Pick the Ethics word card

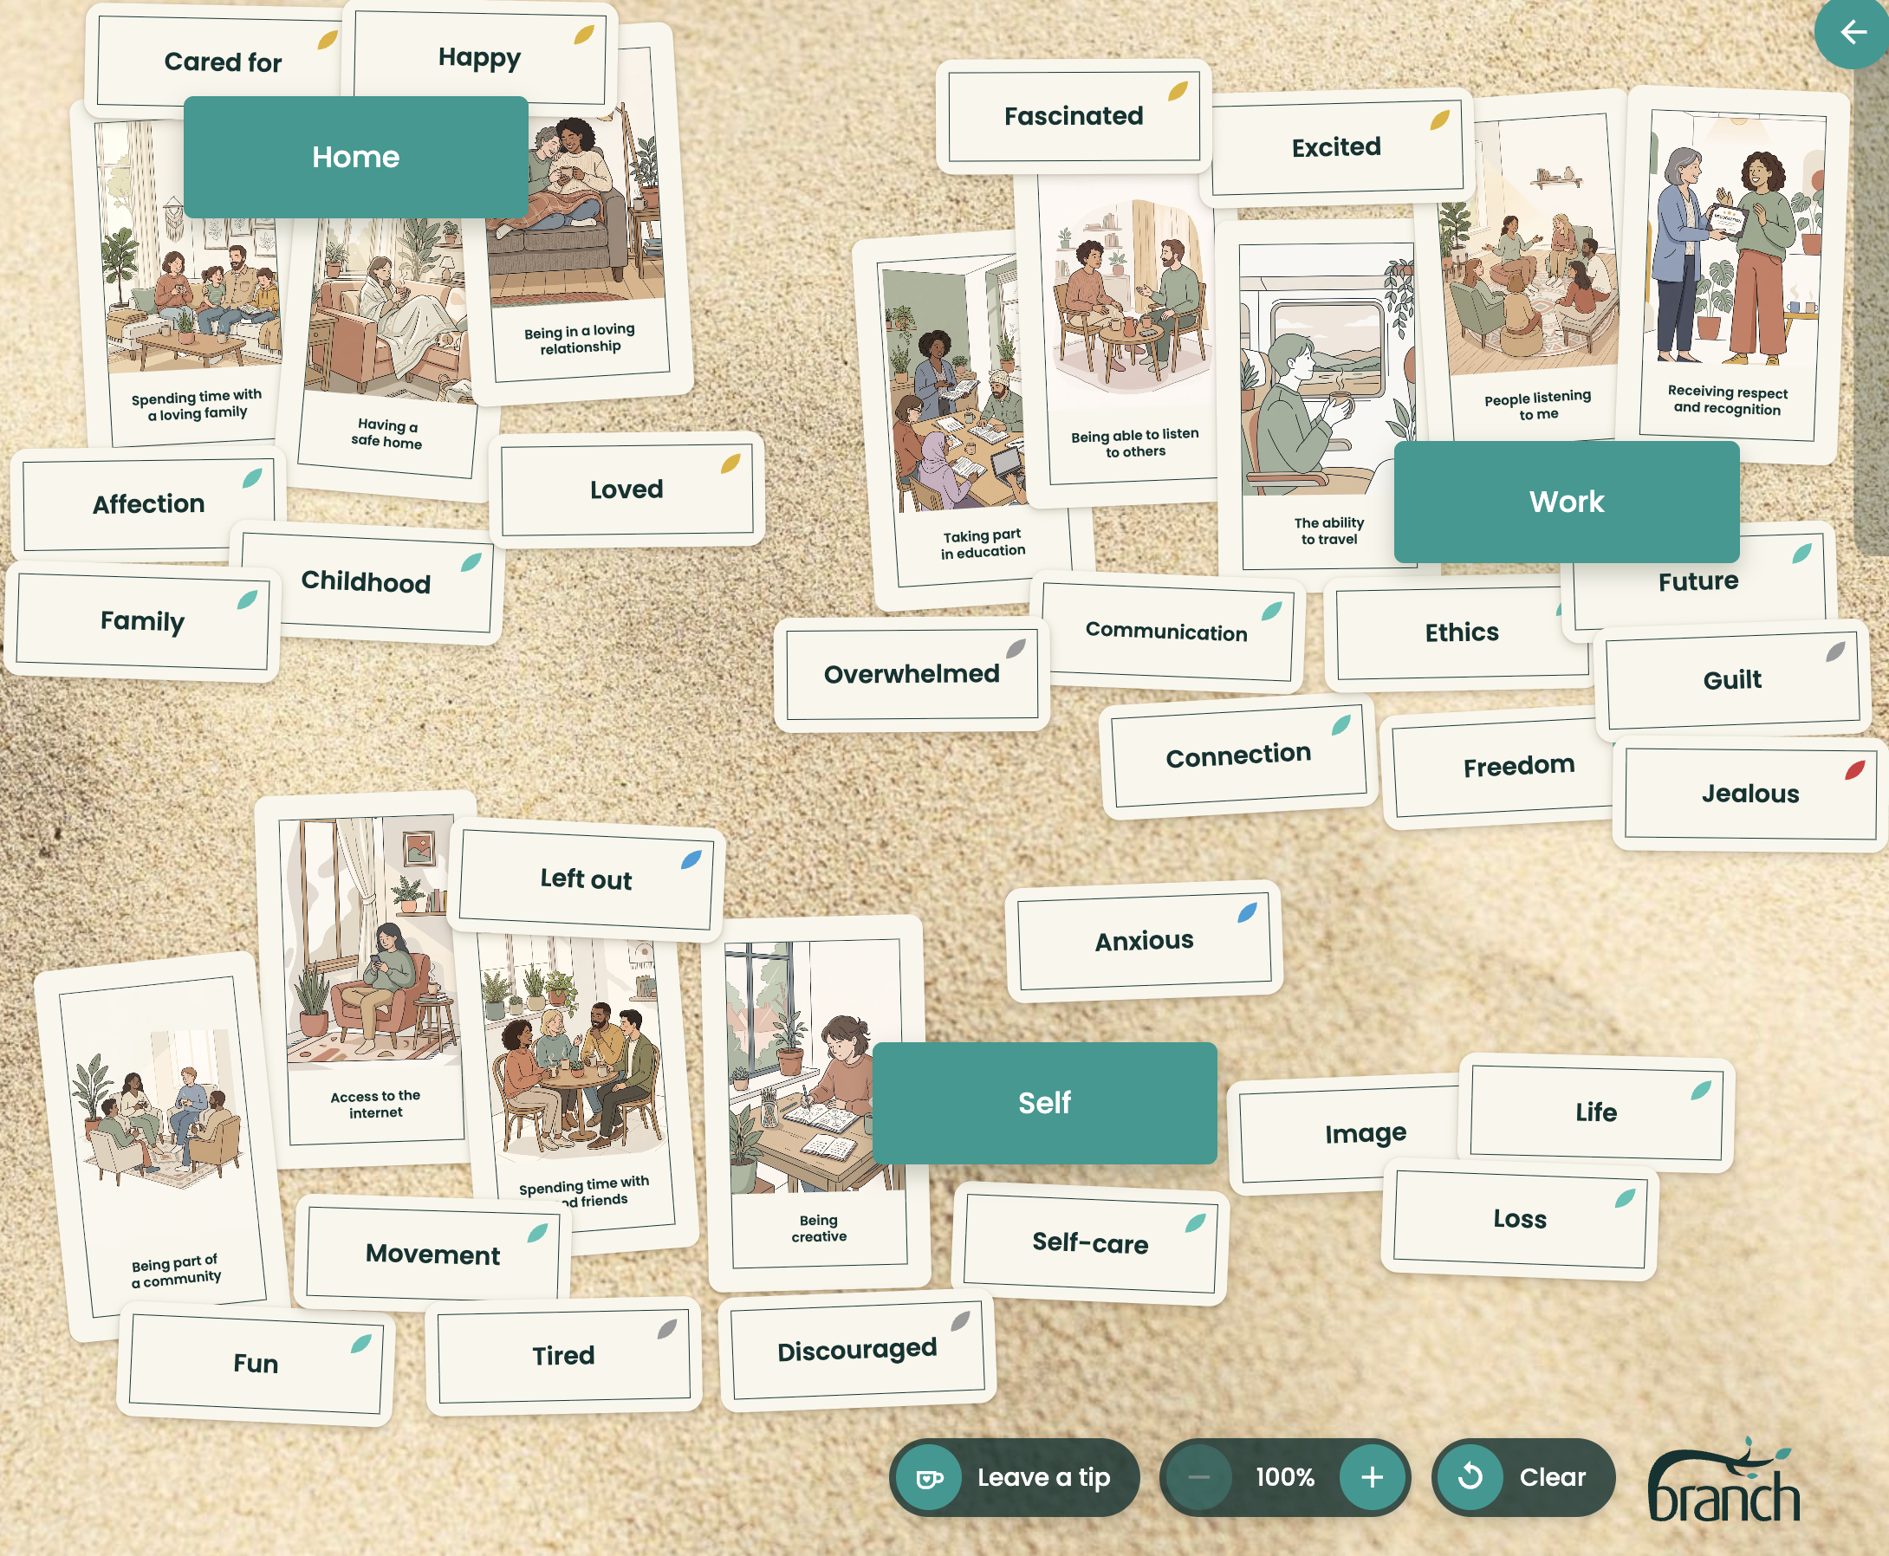click(1461, 632)
